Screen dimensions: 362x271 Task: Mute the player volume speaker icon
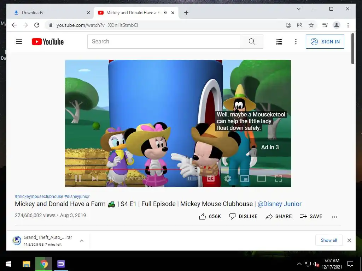click(111, 178)
